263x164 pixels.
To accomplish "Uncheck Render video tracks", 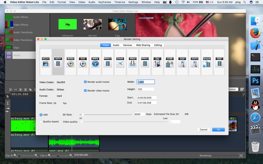I will pos(85,91).
